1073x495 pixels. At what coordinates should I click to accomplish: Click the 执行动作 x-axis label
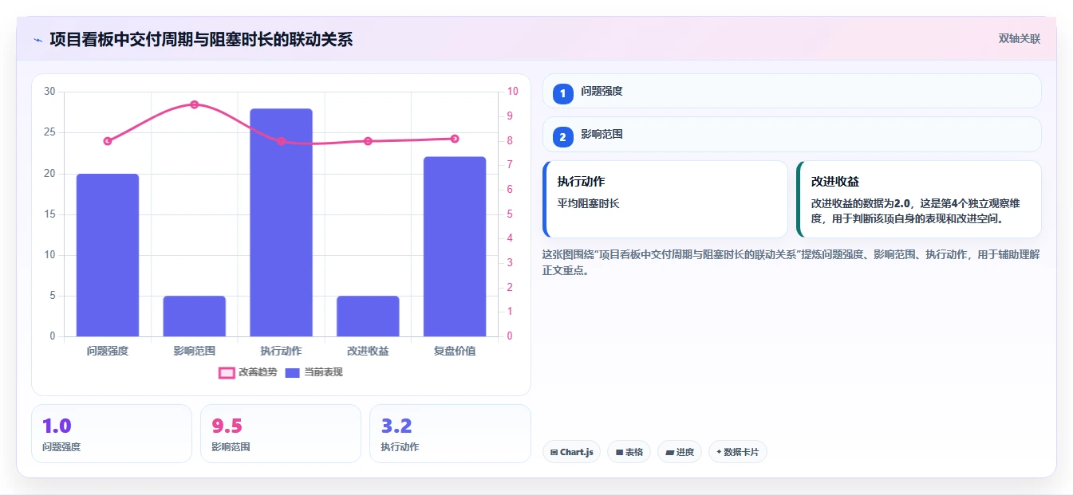pyautogui.click(x=281, y=351)
